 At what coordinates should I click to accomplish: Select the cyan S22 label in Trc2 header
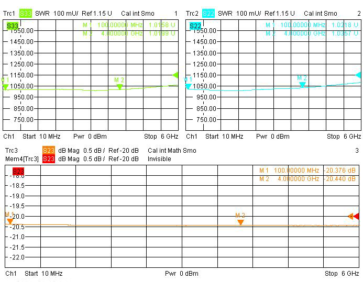pos(208,13)
